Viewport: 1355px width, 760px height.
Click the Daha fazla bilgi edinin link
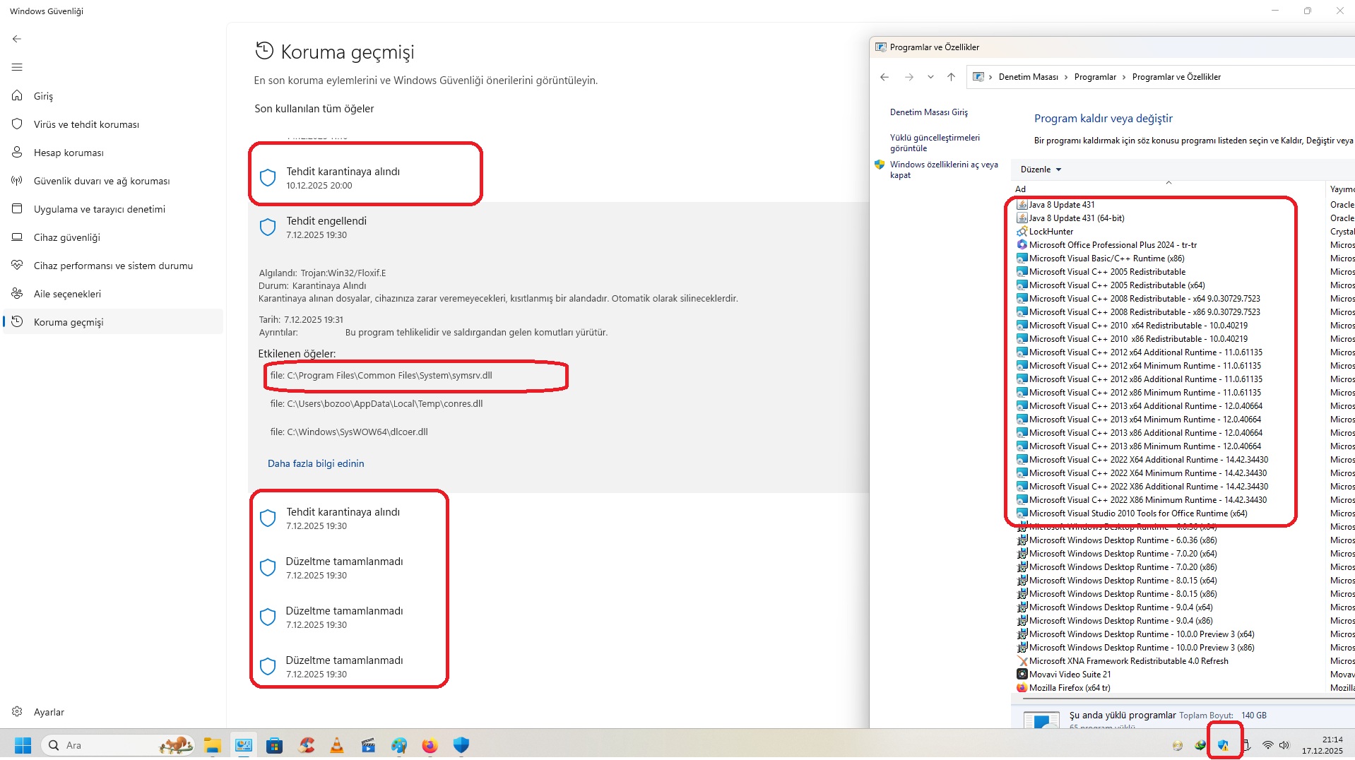[x=316, y=463]
